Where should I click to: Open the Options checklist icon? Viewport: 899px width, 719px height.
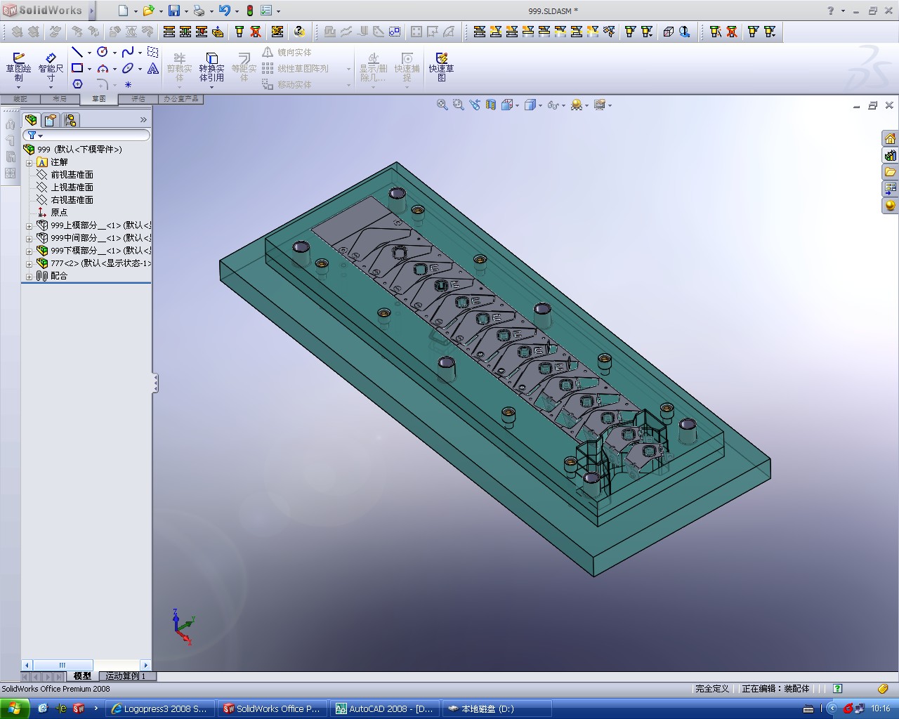pos(266,11)
